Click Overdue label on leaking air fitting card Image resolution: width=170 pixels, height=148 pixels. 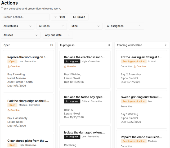pos(141,67)
